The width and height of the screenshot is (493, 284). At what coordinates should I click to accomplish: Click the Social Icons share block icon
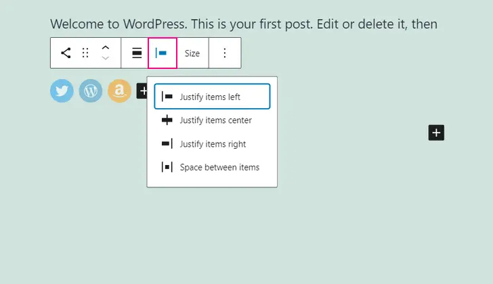tap(66, 53)
